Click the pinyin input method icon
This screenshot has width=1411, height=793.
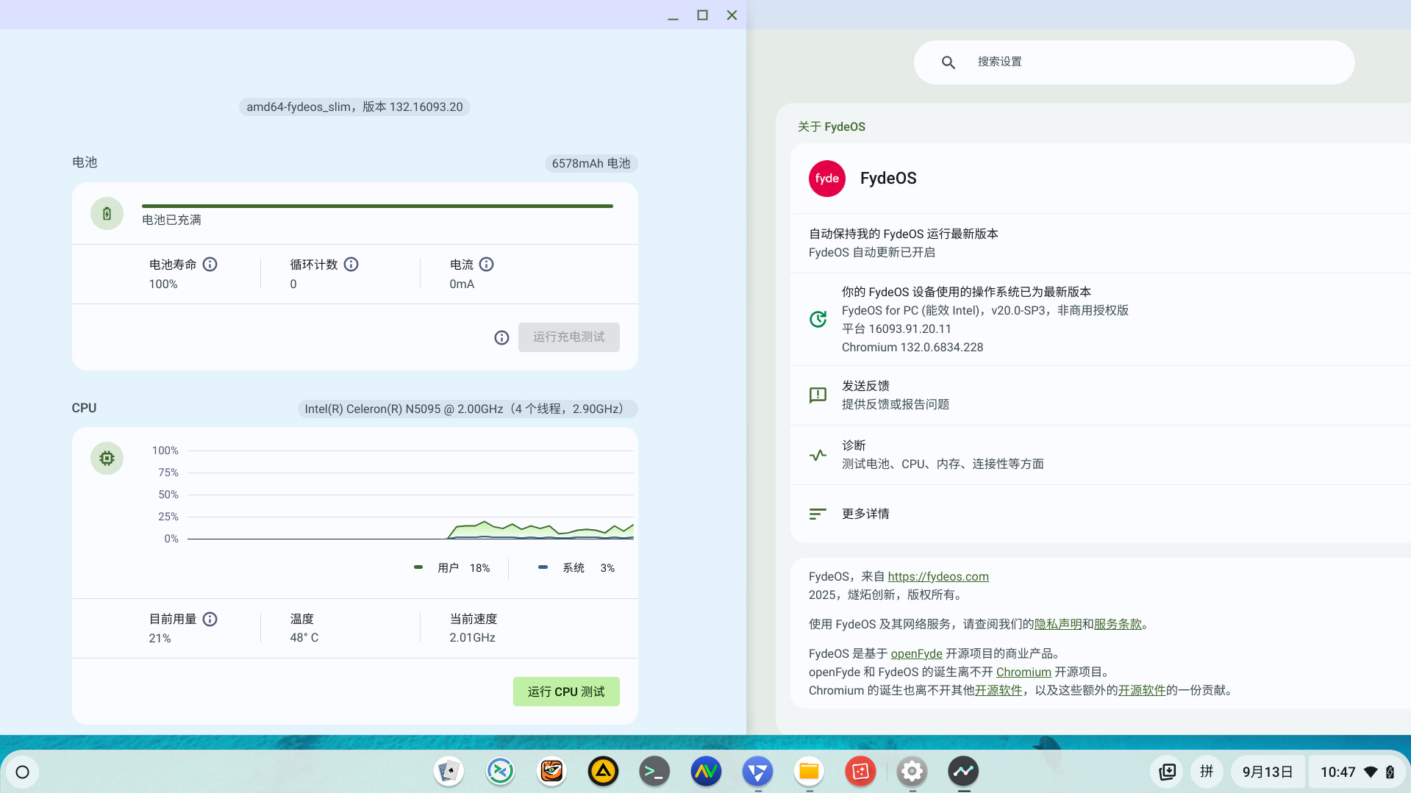[1207, 772]
